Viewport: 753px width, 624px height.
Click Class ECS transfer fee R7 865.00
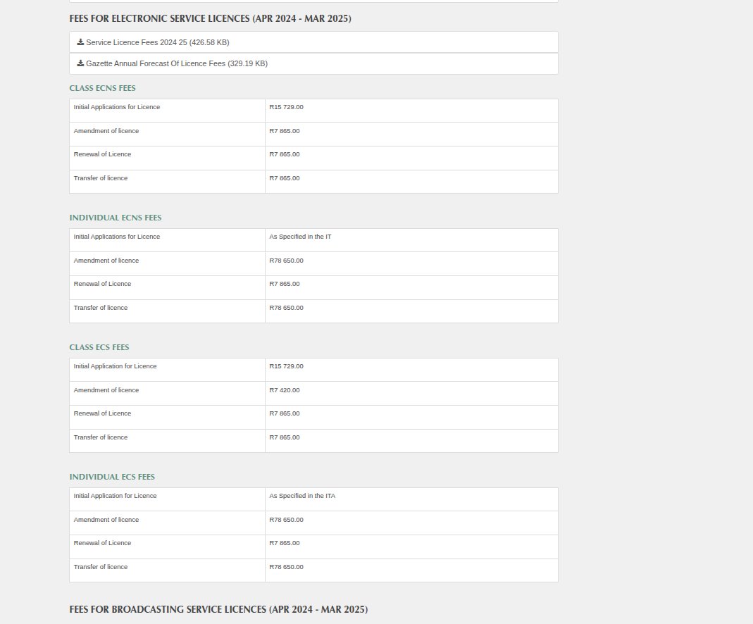285,437
